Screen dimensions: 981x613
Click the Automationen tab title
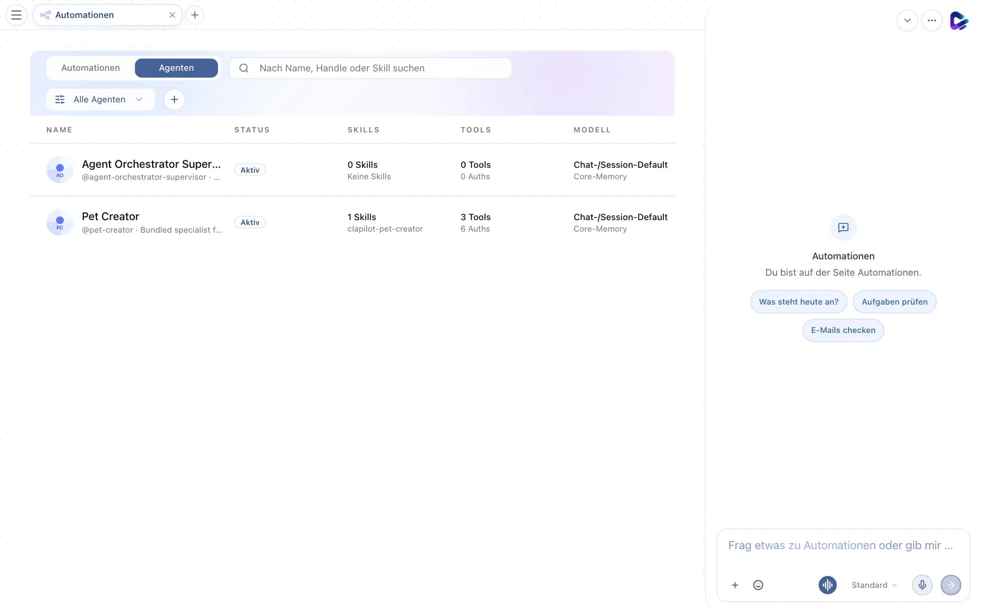(84, 15)
